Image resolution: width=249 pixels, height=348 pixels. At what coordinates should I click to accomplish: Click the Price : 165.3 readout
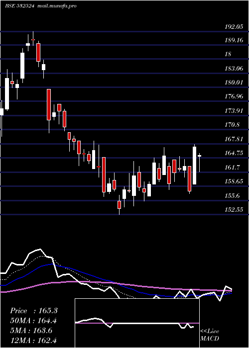point(34,311)
